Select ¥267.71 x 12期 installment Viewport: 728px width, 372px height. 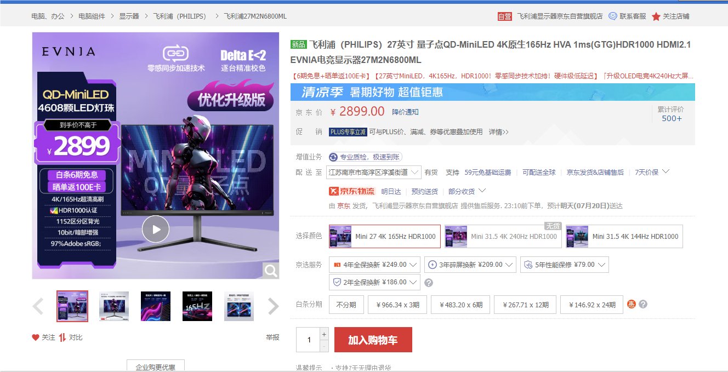526,305
